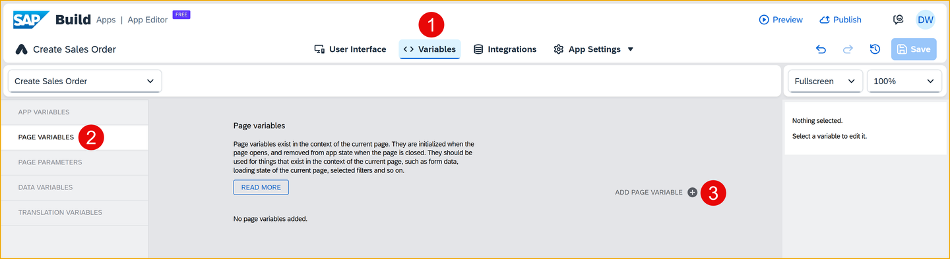This screenshot has height=259, width=950.
Task: Click the ADD PAGE VARIABLE label
Action: click(649, 192)
